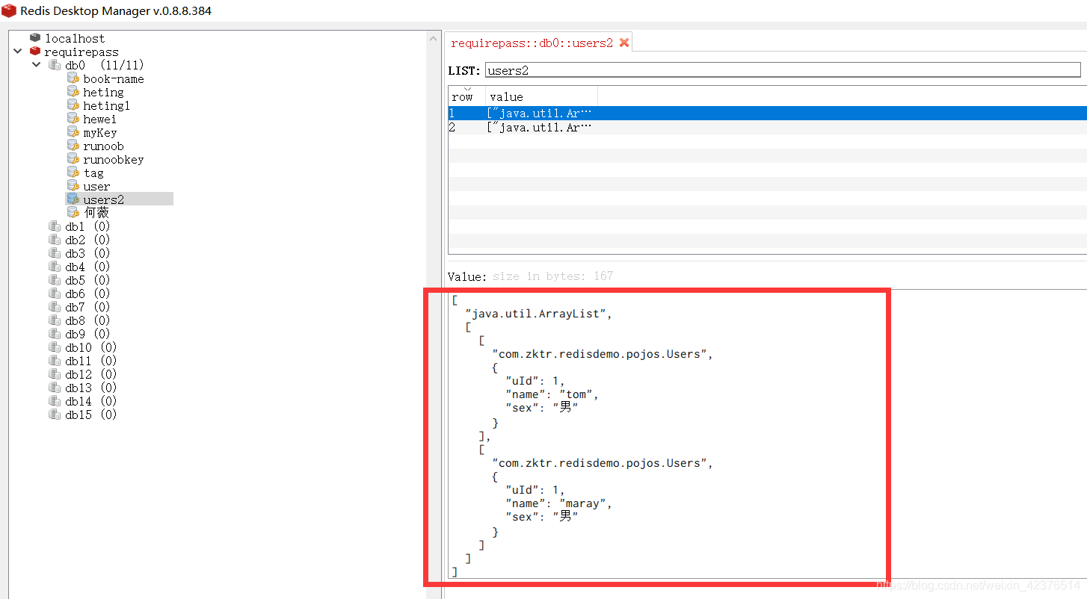Select the db15 (0) database
1087x599 pixels.
click(90, 415)
